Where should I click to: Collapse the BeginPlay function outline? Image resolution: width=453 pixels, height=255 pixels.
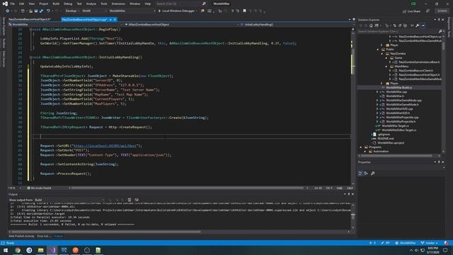(x=31, y=29)
